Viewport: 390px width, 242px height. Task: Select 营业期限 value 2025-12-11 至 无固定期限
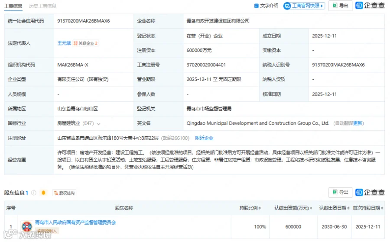pyautogui.click(x=214, y=79)
